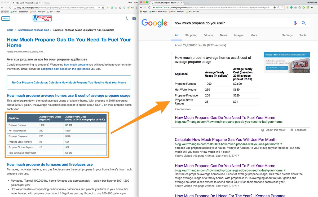Click green Secure padlock in Google window

(x=154, y=8)
